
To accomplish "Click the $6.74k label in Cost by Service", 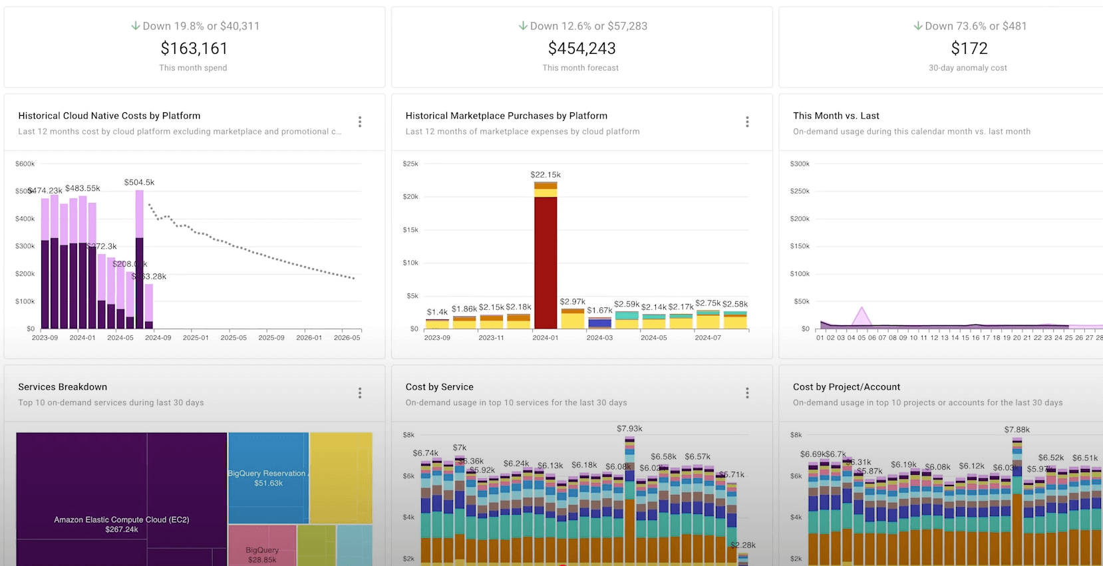I will click(x=426, y=453).
